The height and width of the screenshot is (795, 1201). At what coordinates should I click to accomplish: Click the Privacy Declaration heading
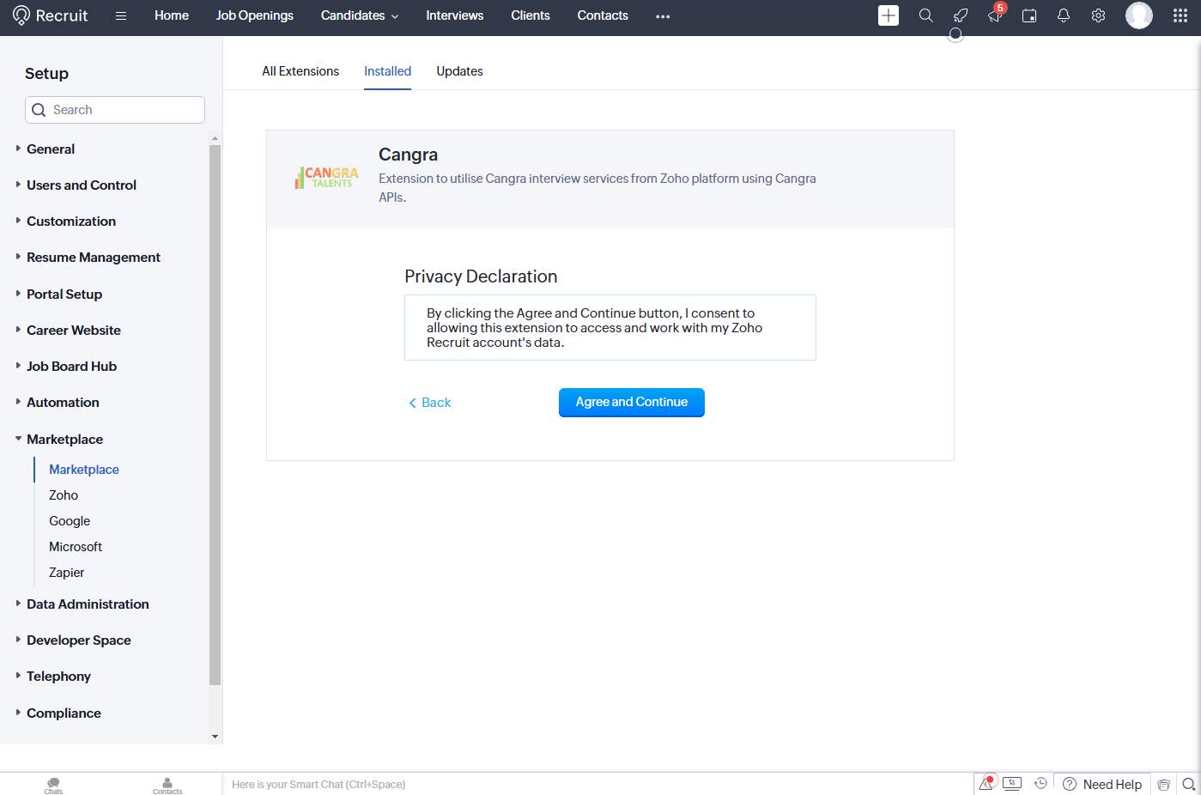pyautogui.click(x=481, y=276)
